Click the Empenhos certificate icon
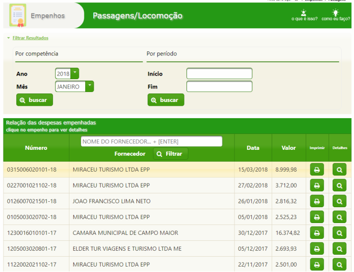 point(18,15)
